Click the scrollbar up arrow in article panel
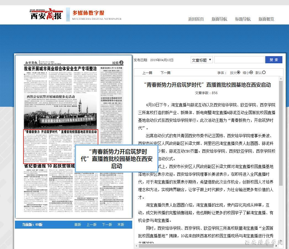 [x=281, y=79]
